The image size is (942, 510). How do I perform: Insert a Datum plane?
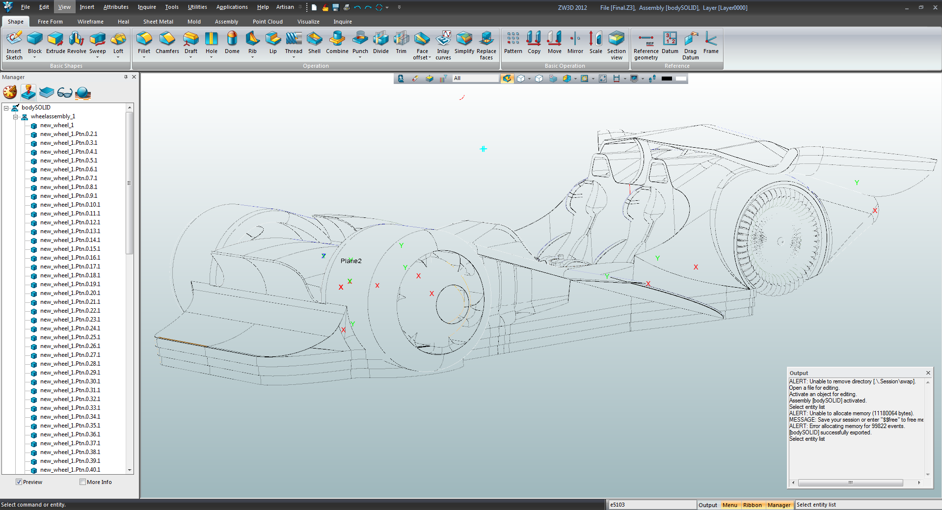point(670,43)
